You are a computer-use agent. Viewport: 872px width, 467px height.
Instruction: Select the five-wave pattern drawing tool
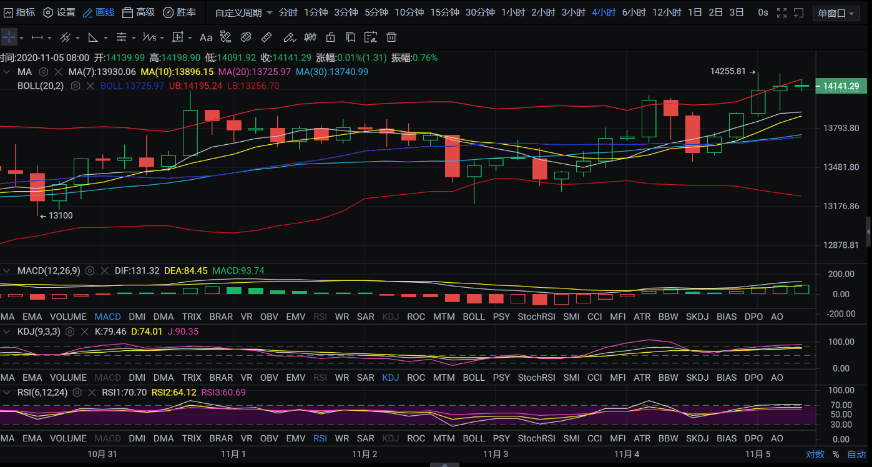coord(149,37)
